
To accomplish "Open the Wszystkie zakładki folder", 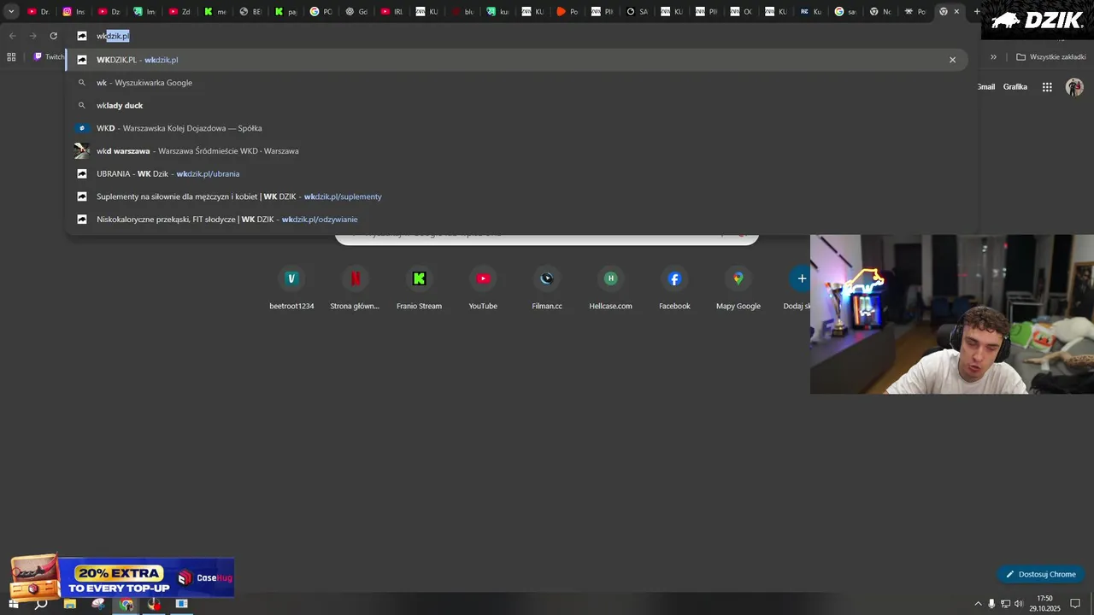I will coord(1050,57).
